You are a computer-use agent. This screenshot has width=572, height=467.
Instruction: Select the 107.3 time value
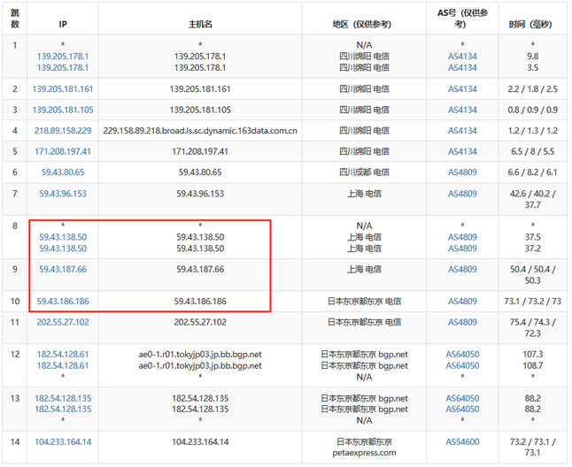pyautogui.click(x=533, y=354)
